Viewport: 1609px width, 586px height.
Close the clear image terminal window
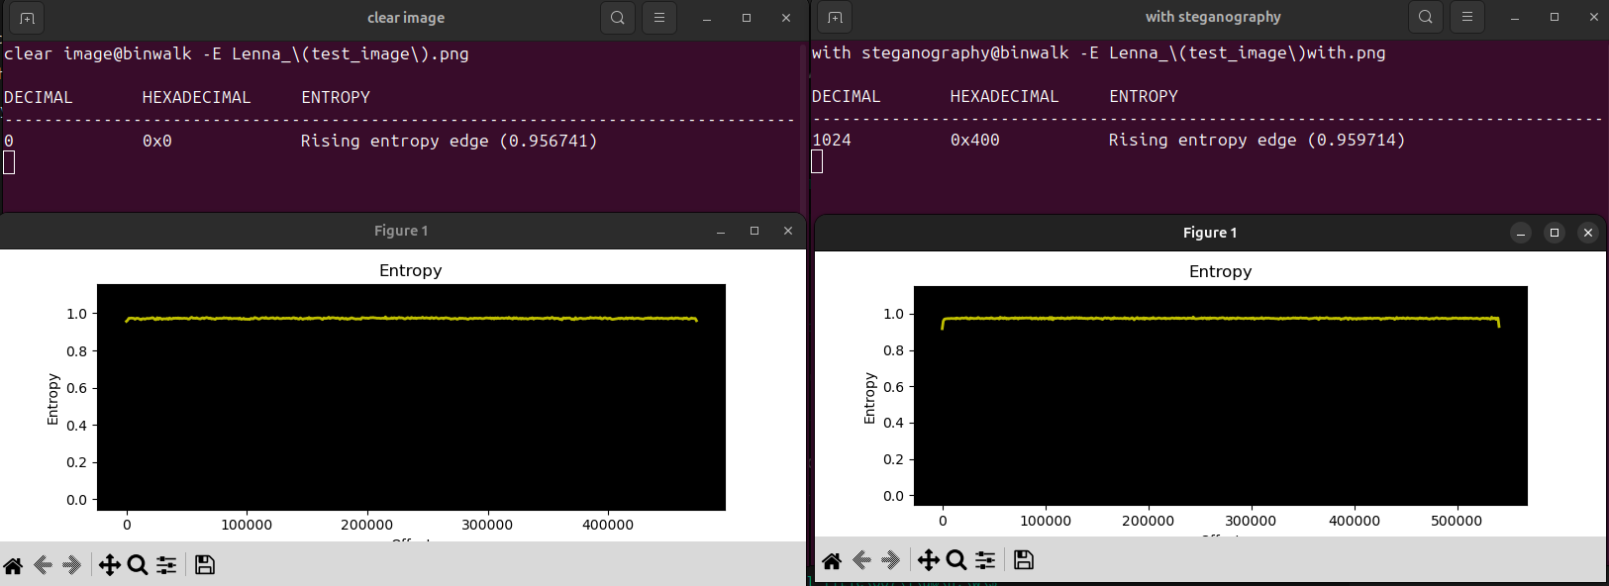point(786,18)
